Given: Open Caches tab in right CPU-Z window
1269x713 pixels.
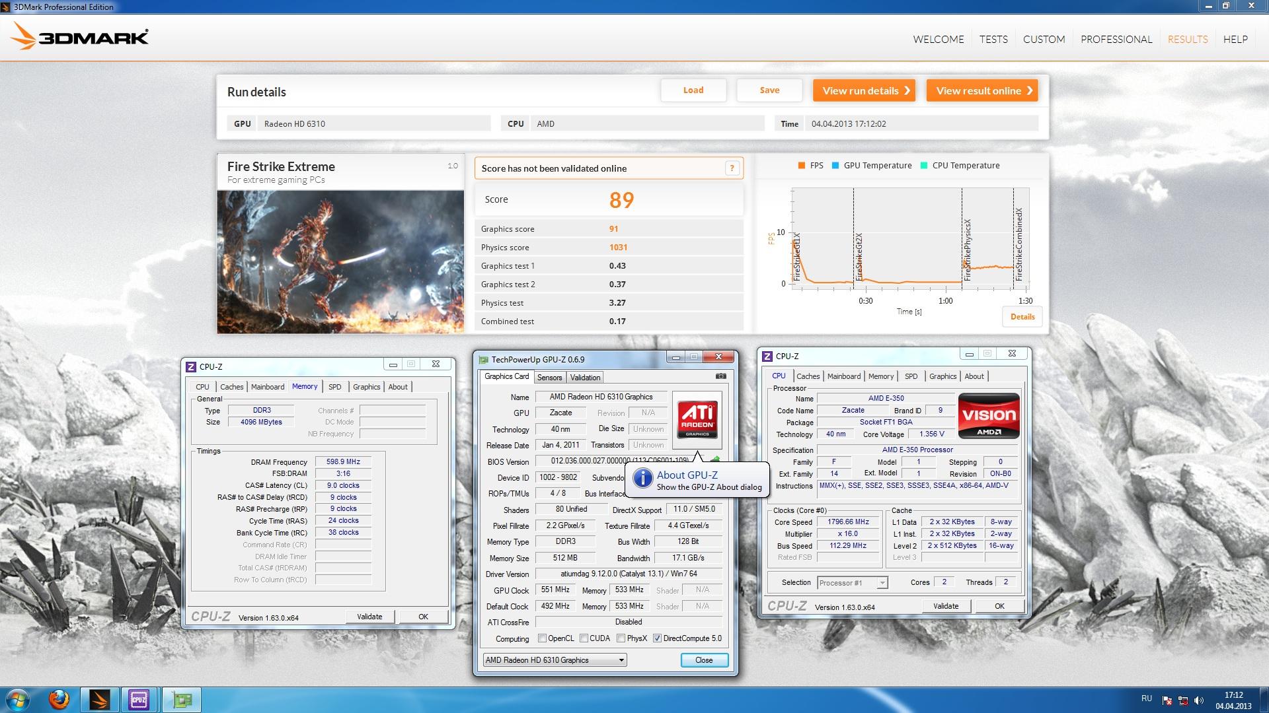Looking at the screenshot, I should [x=808, y=376].
